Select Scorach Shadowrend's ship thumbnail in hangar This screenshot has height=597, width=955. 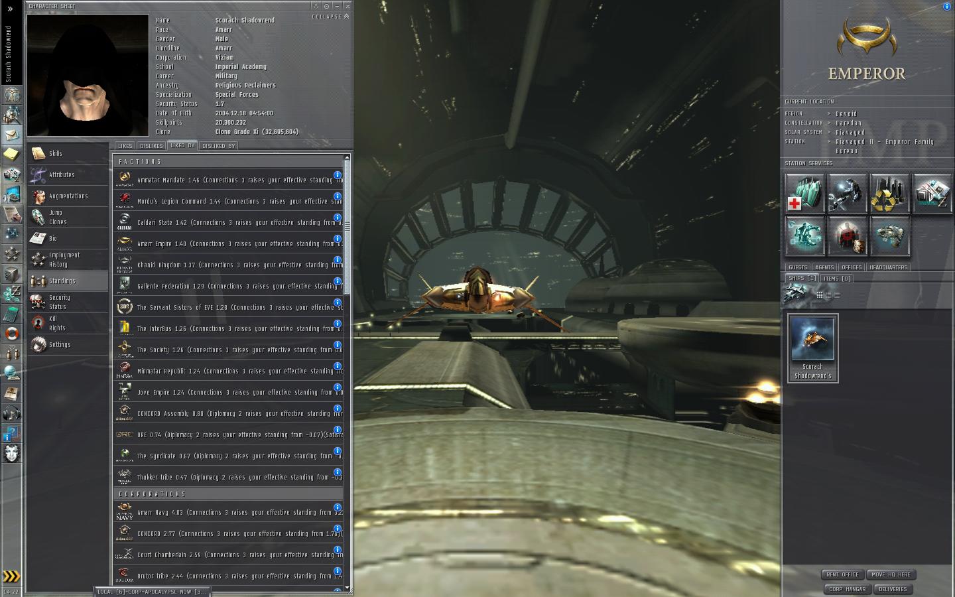click(x=813, y=348)
